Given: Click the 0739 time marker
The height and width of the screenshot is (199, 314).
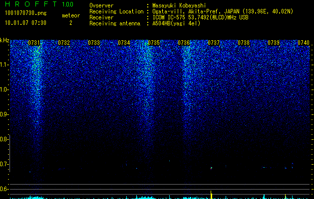Looking at the screenshot, I should click(x=274, y=43).
